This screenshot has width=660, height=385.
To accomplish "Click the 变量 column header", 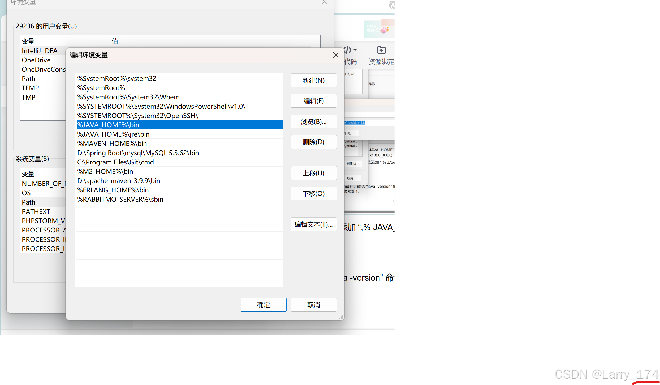I will tap(28, 41).
